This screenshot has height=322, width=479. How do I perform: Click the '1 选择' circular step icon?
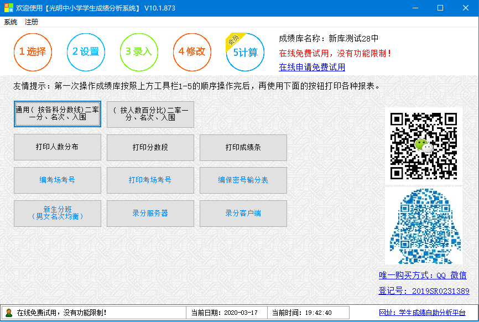pos(33,52)
